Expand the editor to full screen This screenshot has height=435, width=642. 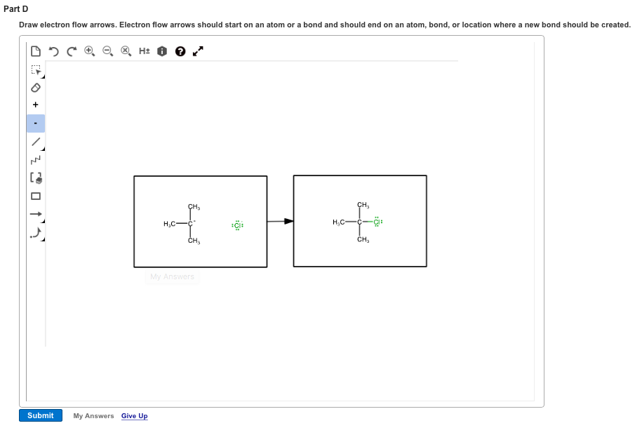198,51
